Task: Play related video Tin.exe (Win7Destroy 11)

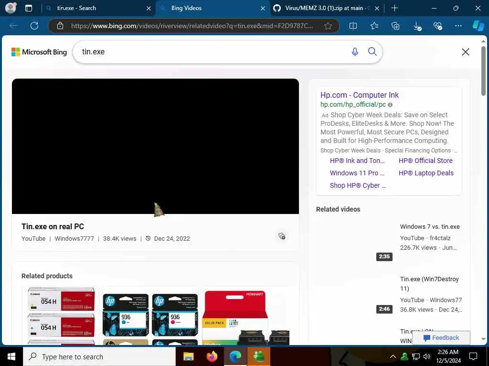Action: pyautogui.click(x=429, y=284)
